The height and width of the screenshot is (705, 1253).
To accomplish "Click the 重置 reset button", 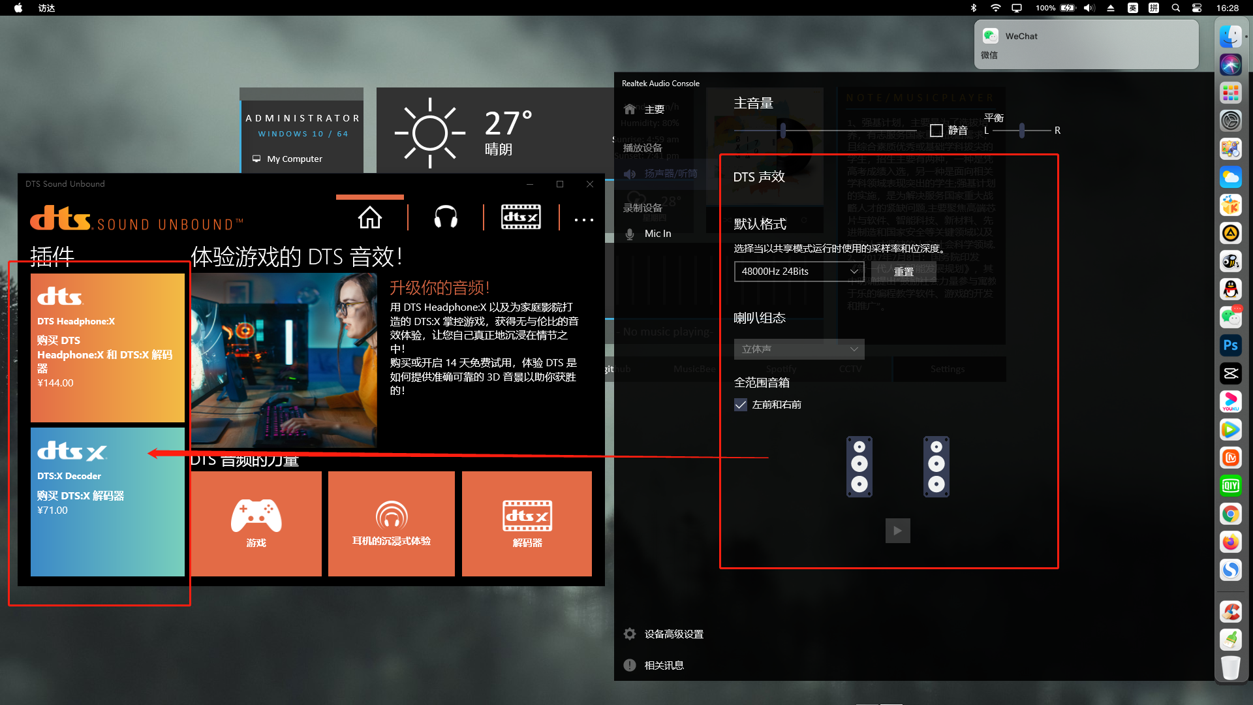I will point(904,272).
